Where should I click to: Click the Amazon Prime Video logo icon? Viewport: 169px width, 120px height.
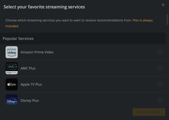pos(12,52)
